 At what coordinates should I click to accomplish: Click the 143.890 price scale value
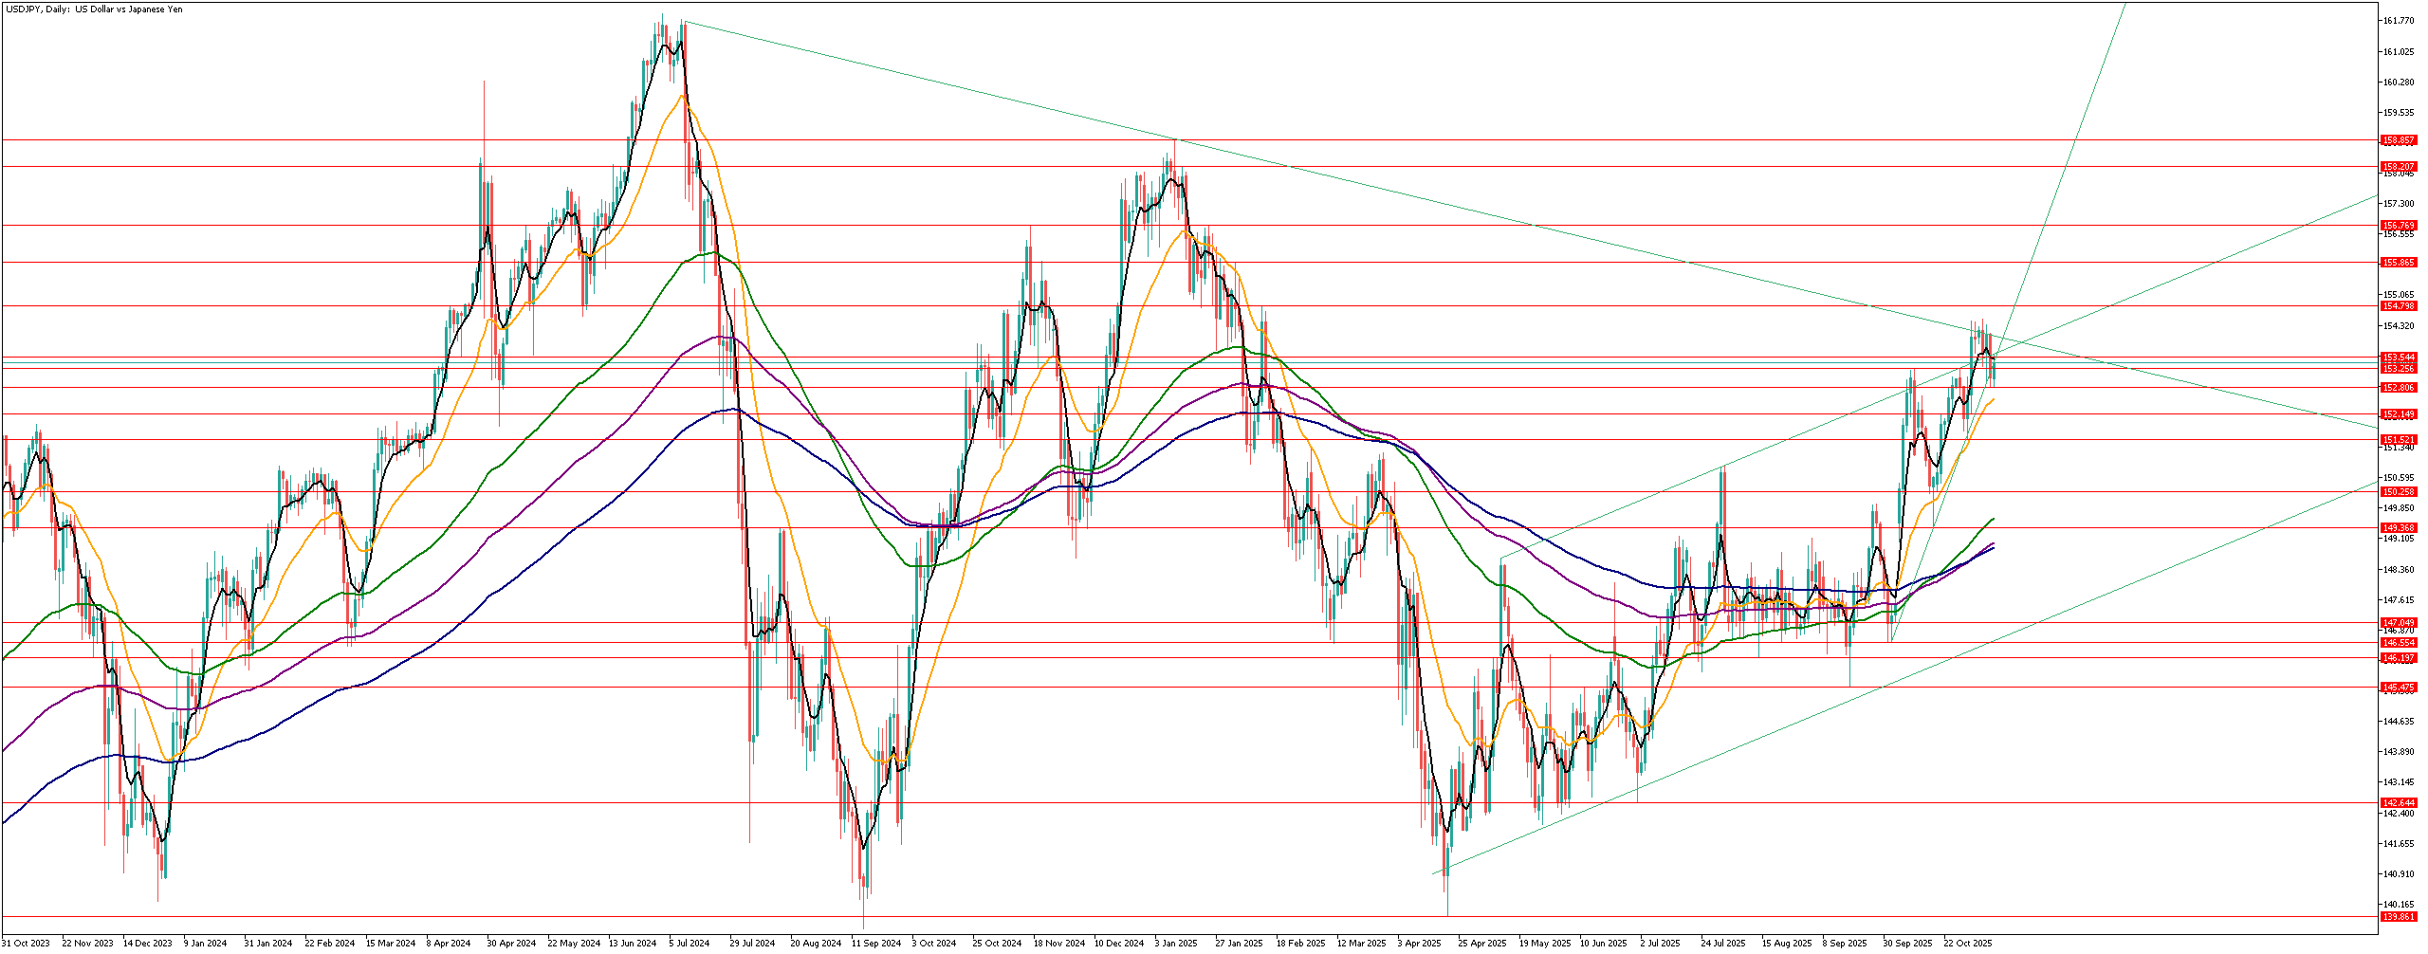point(2398,752)
